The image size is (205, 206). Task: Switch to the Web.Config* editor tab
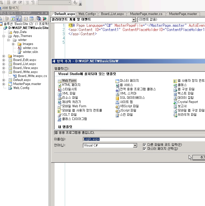tap(87, 14)
